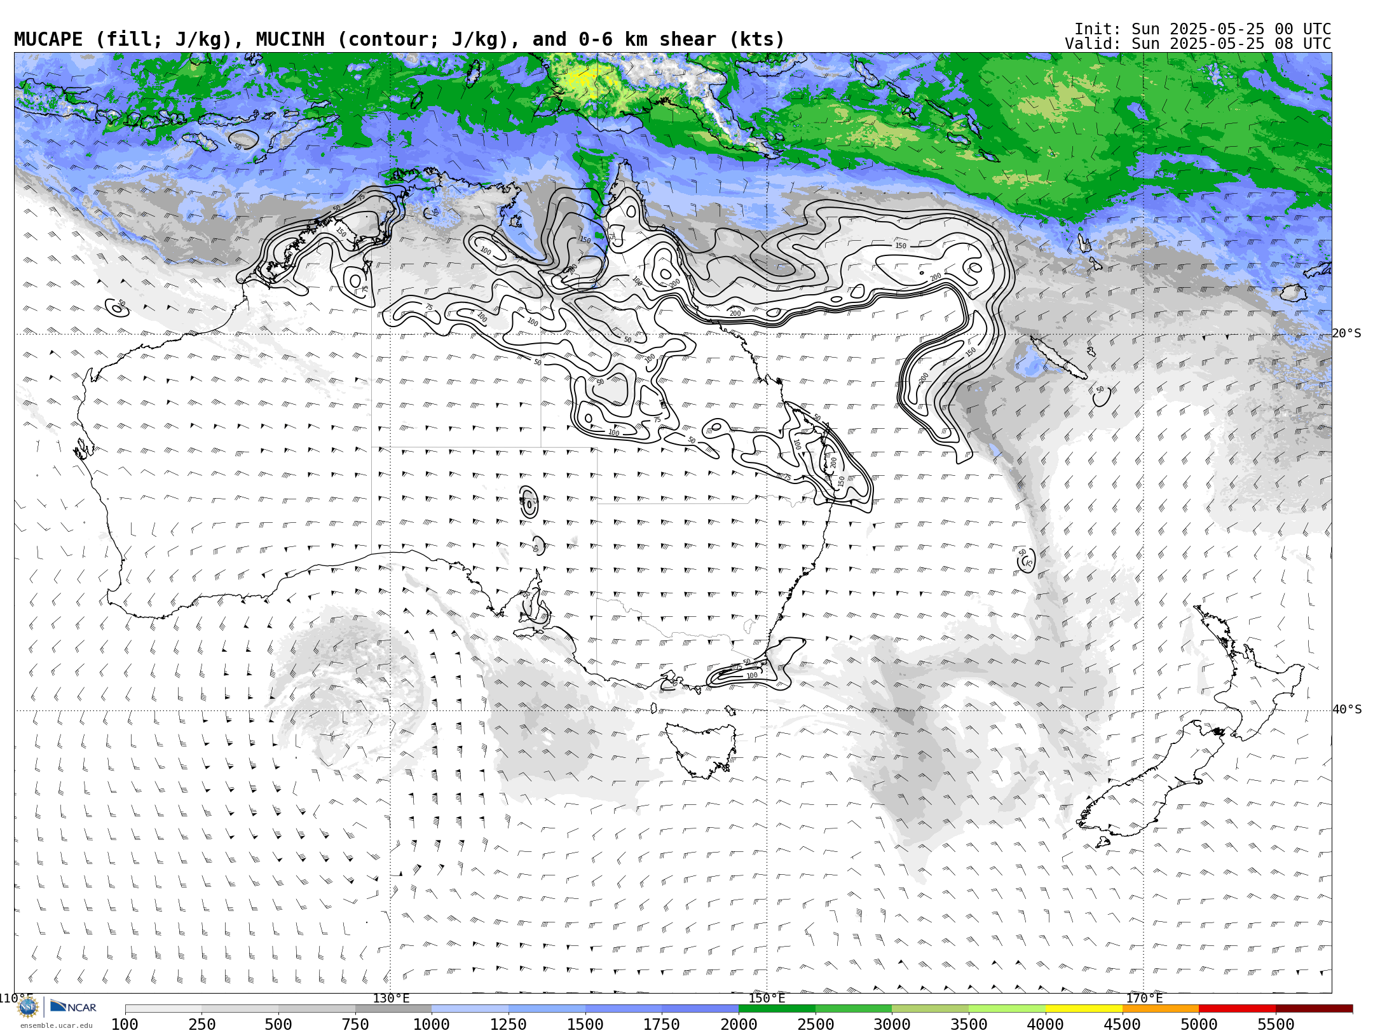
Task: Click the 4000 colorbar label
Action: (1046, 1024)
